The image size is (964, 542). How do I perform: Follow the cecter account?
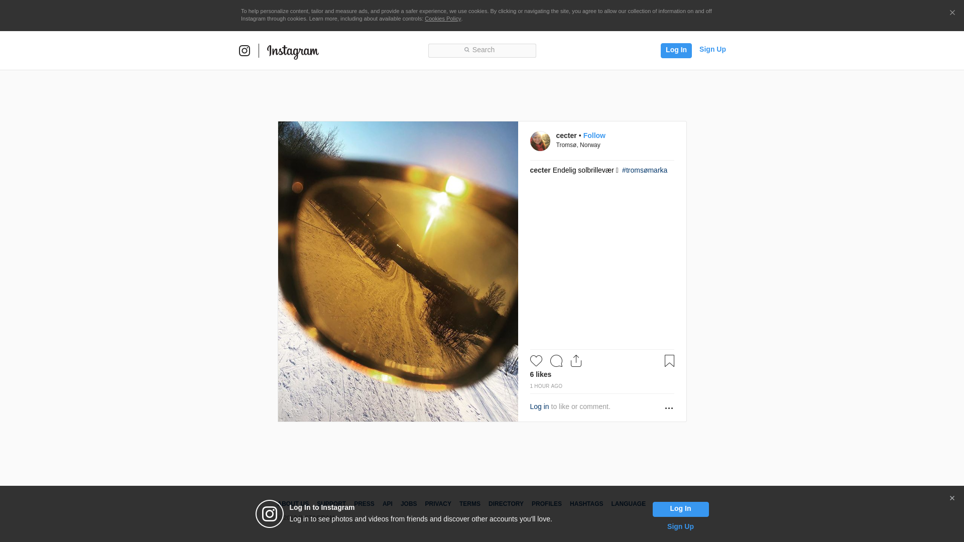tap(594, 135)
